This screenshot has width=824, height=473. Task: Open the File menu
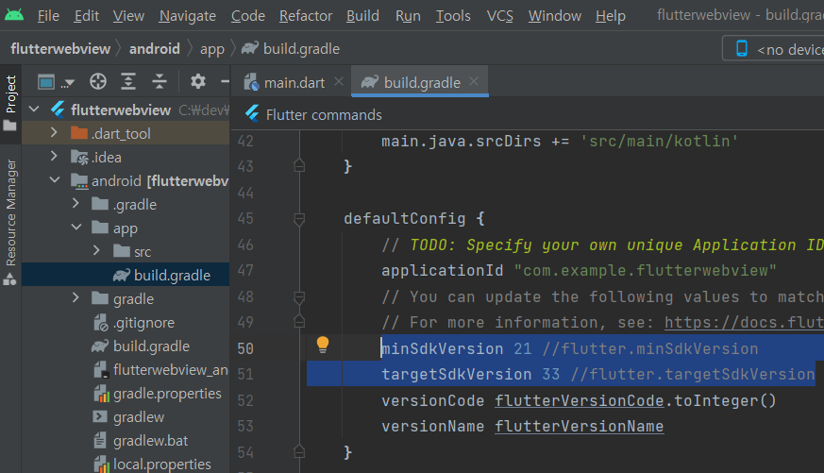[x=48, y=16]
